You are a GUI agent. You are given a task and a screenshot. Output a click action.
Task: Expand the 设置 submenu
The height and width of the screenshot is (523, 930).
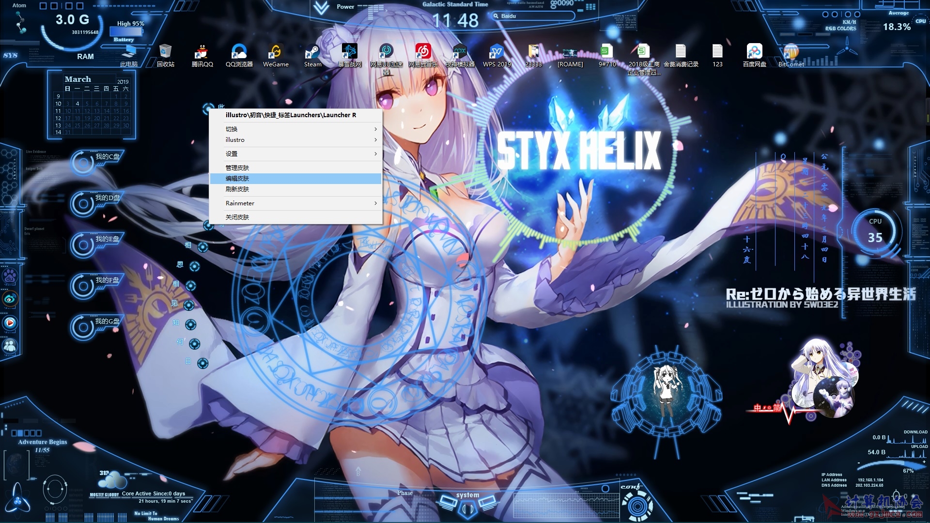(x=296, y=154)
